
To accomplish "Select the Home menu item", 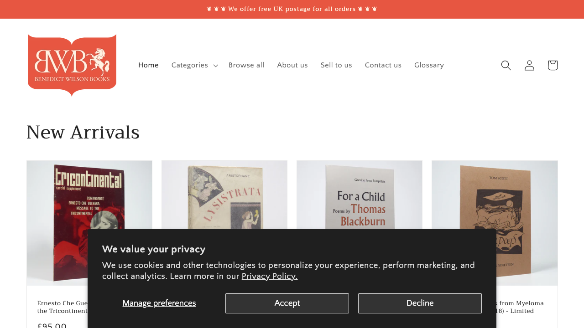I will click(148, 65).
